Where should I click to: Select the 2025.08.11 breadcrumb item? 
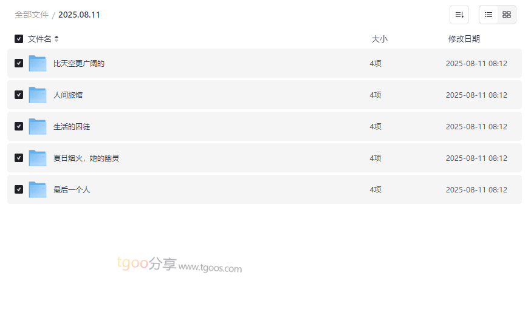coord(79,15)
